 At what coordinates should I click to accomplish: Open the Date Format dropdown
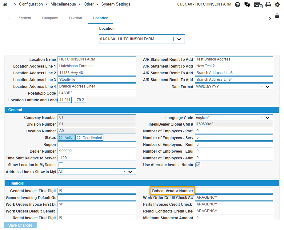point(267,87)
